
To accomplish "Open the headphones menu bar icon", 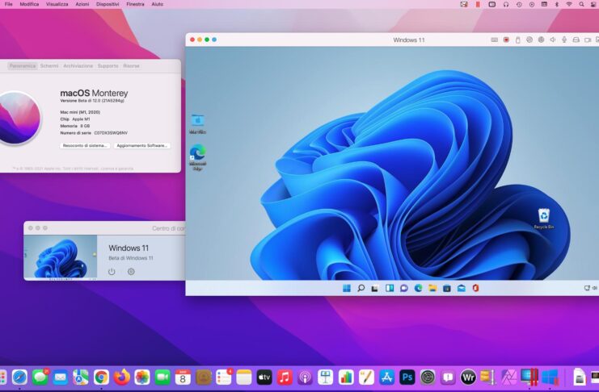I will [506, 4].
